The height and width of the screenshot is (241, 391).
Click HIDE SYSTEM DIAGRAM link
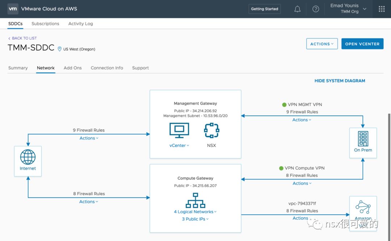(x=340, y=81)
